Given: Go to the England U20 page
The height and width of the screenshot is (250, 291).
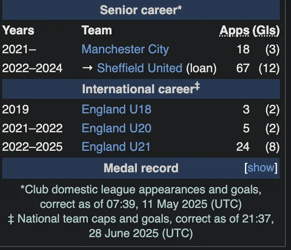Looking at the screenshot, I should [x=116, y=128].
